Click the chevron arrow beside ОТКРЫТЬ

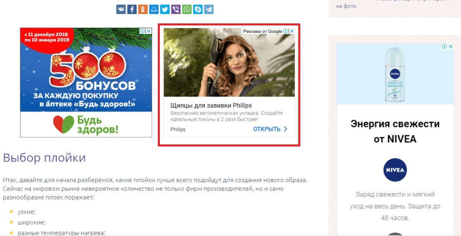click(x=285, y=129)
